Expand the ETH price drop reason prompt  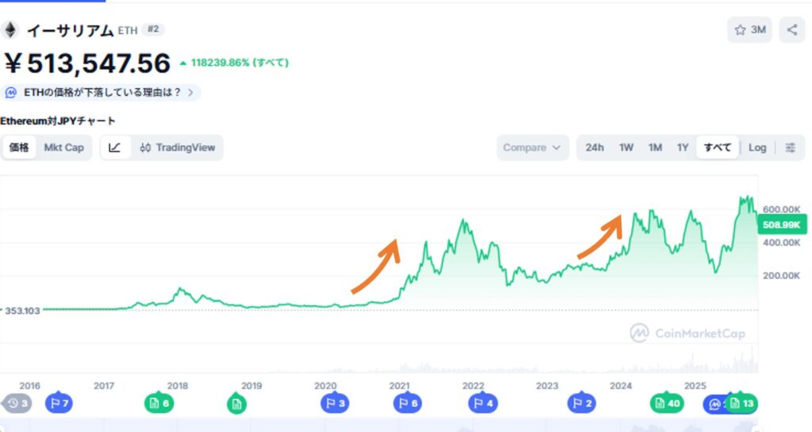coord(101,93)
